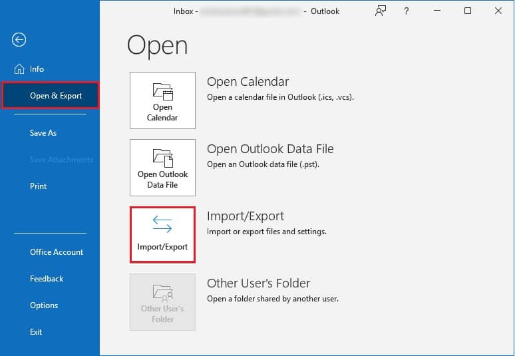This screenshot has height=356, width=515.
Task: Minimize the Outlook window
Action: click(437, 11)
